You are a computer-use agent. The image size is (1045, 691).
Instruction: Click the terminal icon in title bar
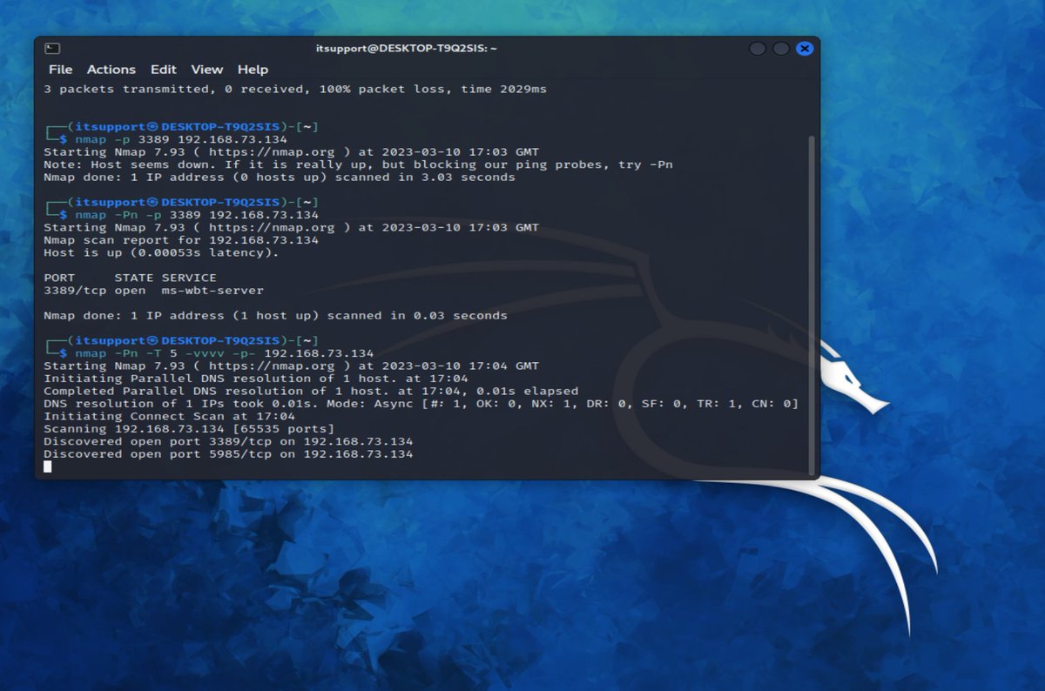[52, 49]
